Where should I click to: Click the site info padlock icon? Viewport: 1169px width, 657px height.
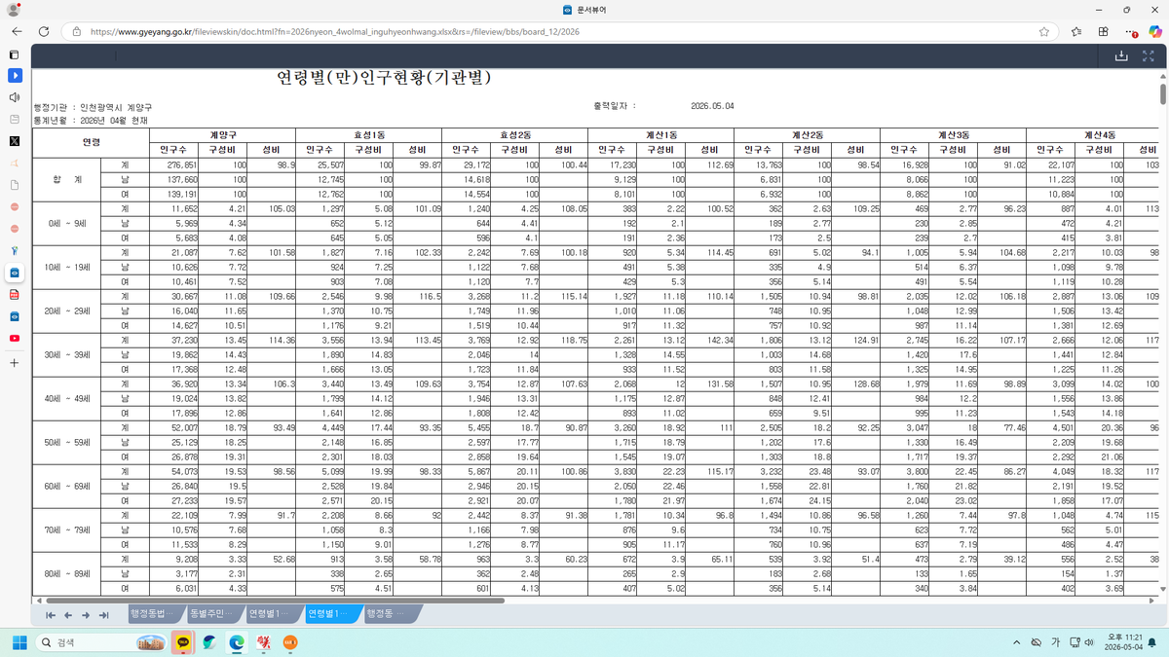coord(76,31)
